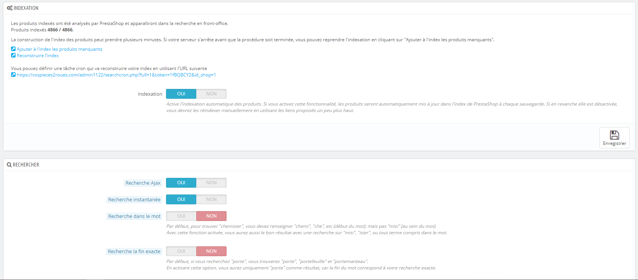This screenshot has height=280, width=638.
Task: Open 'Reconstruire l'index' link
Action: pos(38,56)
